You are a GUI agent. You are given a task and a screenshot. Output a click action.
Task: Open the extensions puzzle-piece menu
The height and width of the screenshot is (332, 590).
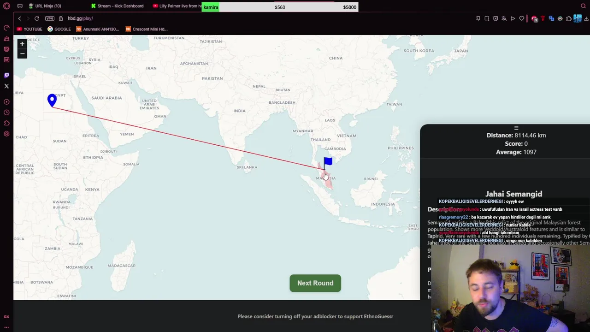[x=569, y=18]
